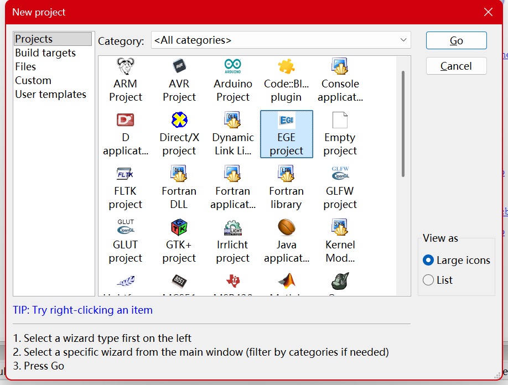Open User templates wizard type

pos(51,95)
